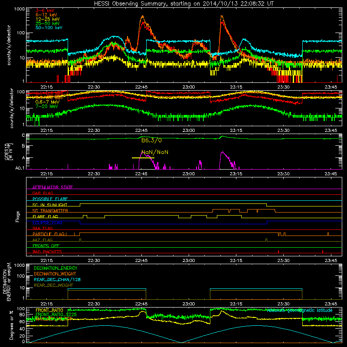Select the red 3-6 keV legend label
The width and height of the screenshot is (347, 347).
point(45,10)
